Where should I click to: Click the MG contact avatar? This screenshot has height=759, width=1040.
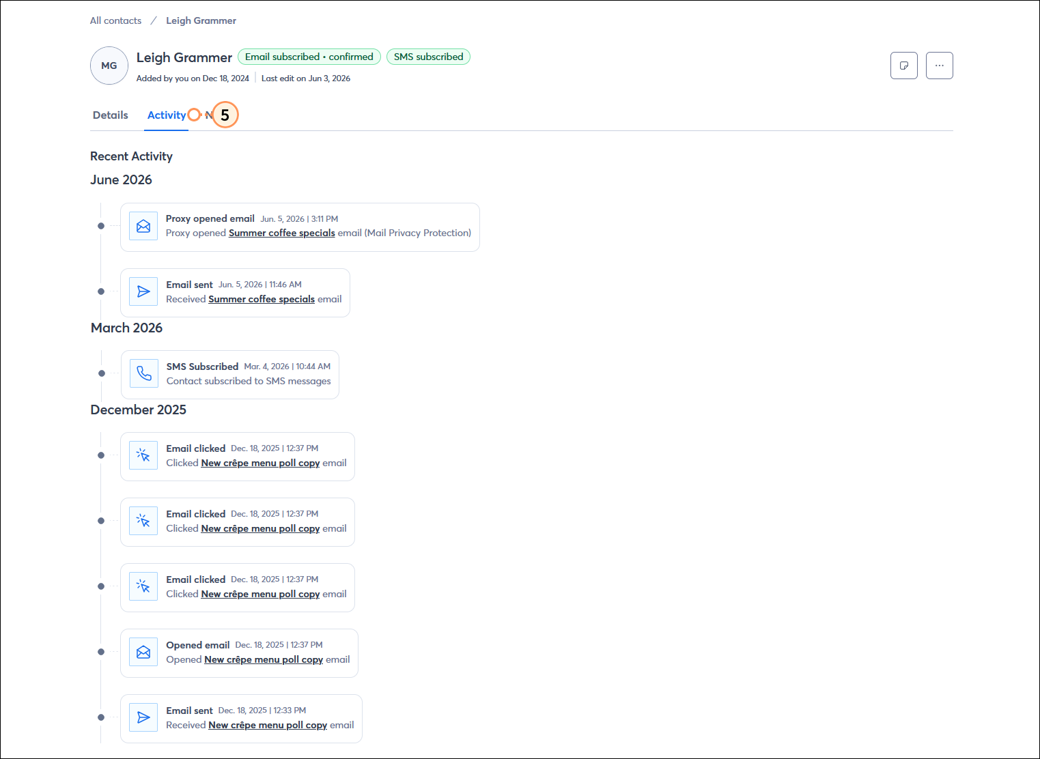pos(109,66)
